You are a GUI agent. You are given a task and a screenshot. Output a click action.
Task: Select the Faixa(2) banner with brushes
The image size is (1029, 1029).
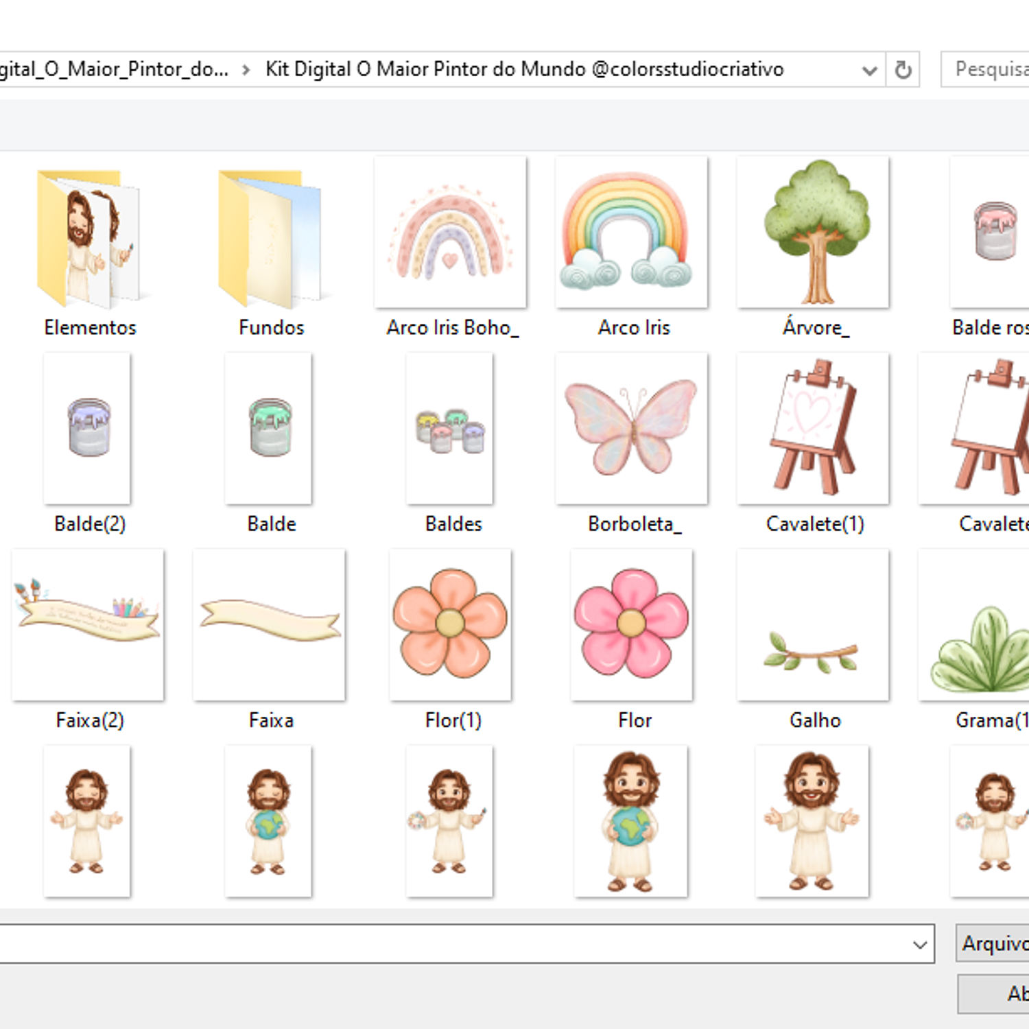tap(88, 624)
